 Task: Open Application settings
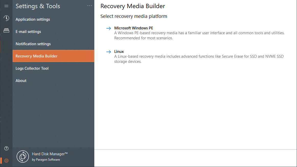(33, 19)
